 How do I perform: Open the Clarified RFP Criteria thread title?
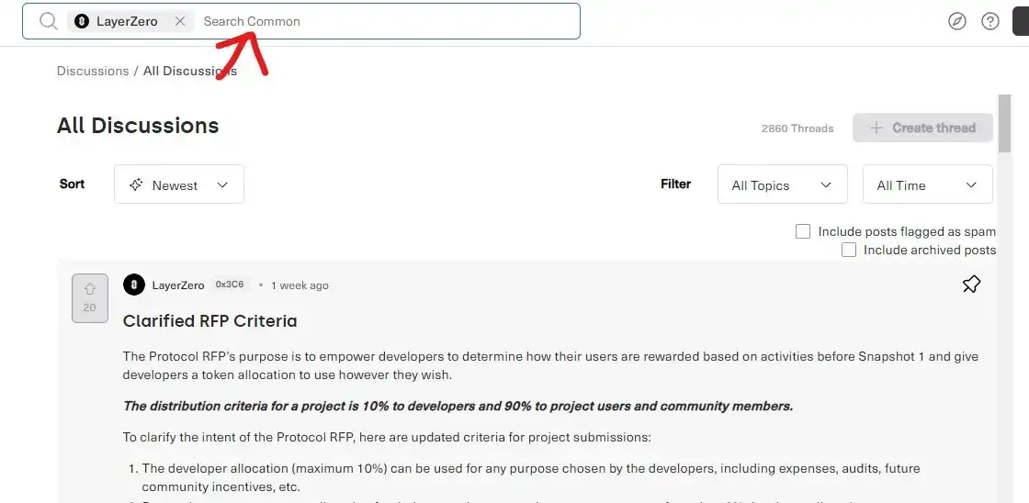point(209,320)
